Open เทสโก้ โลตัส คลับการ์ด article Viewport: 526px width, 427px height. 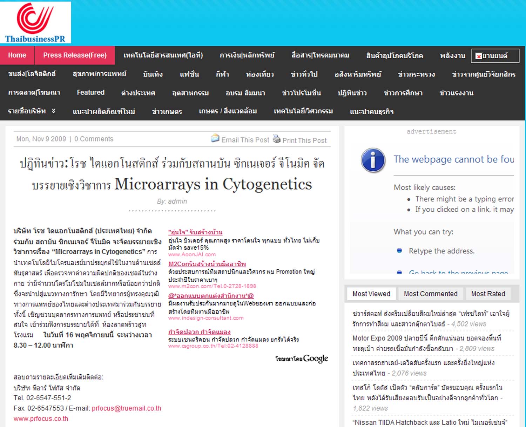click(x=428, y=393)
